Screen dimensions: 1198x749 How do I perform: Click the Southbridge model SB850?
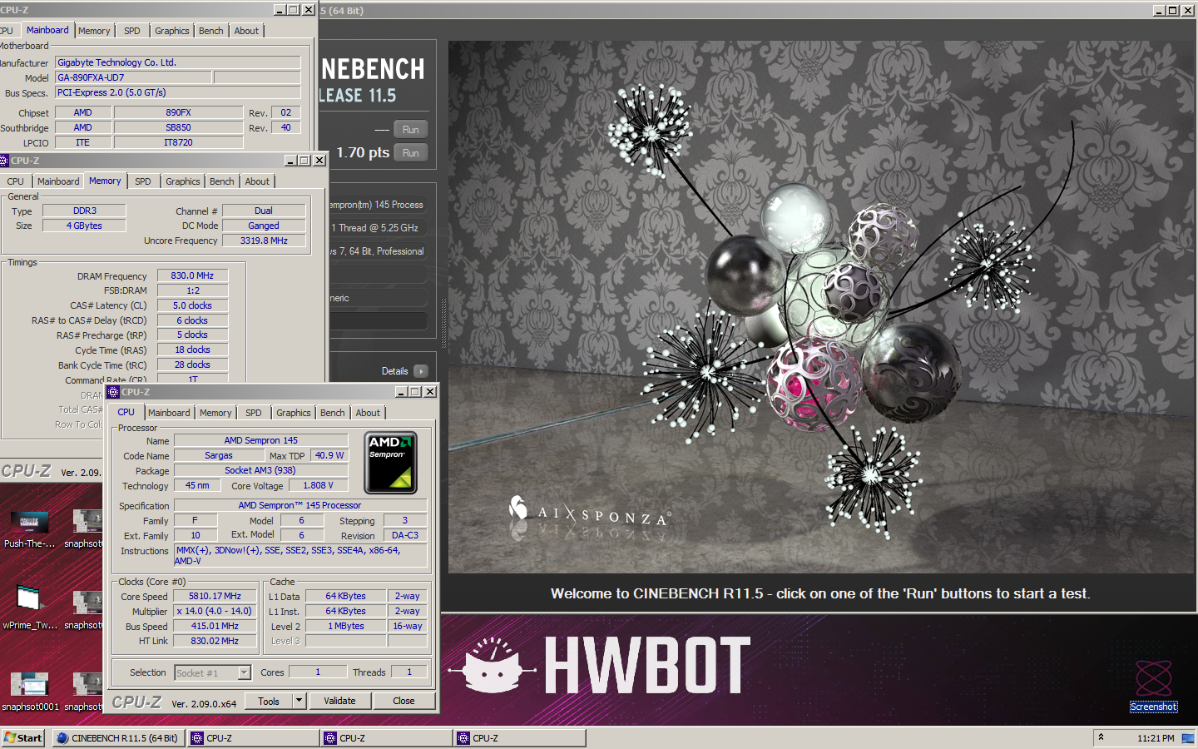click(178, 127)
